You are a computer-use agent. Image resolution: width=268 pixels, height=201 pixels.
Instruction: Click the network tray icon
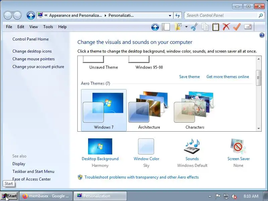click(x=226, y=196)
